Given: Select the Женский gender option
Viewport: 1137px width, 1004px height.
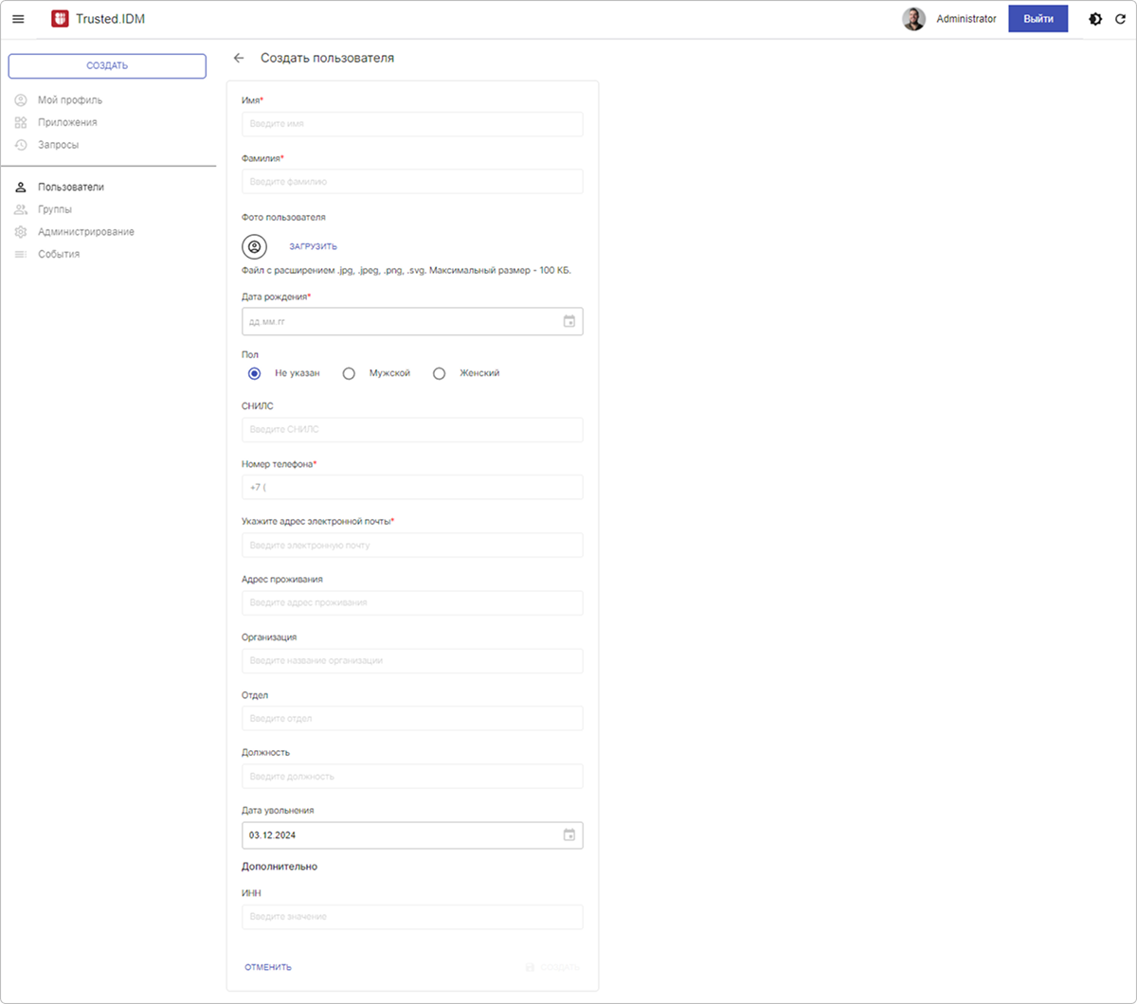Looking at the screenshot, I should (x=439, y=373).
